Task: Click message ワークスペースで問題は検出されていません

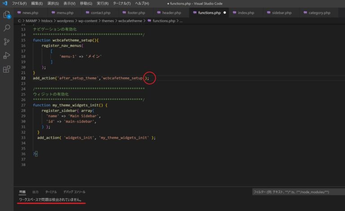Action: point(50,200)
